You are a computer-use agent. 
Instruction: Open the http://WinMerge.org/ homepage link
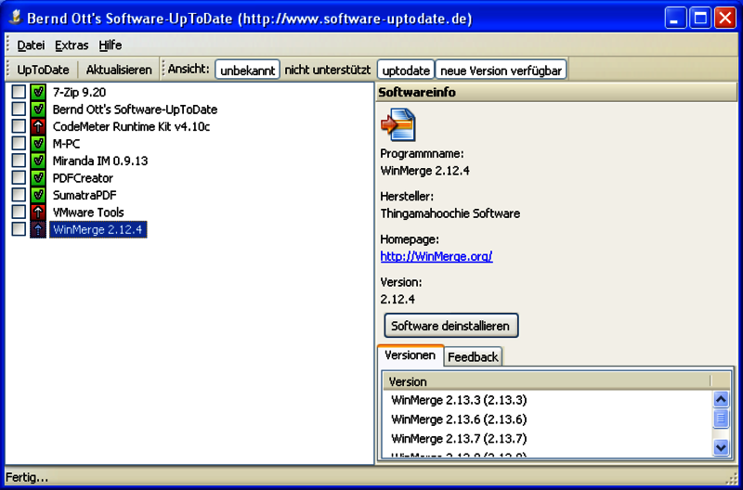click(x=437, y=256)
